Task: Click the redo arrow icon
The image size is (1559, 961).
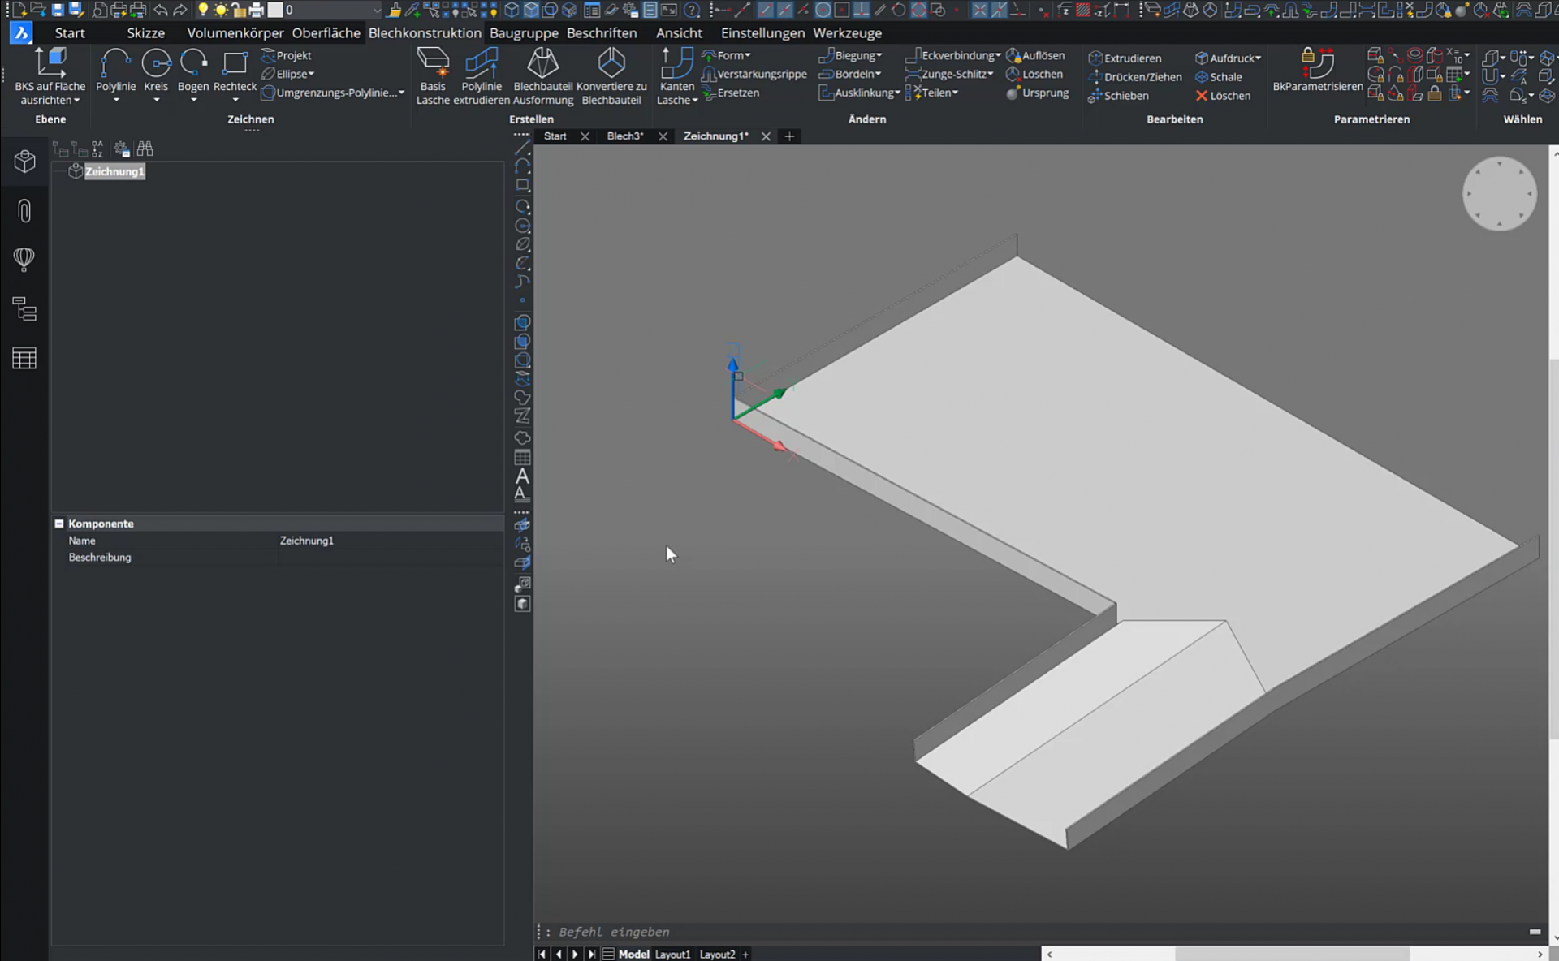Action: coord(179,11)
